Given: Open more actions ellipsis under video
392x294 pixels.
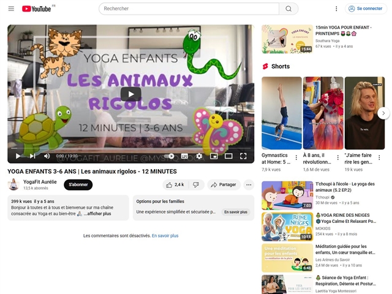Looking at the screenshot, I should [x=249, y=185].
